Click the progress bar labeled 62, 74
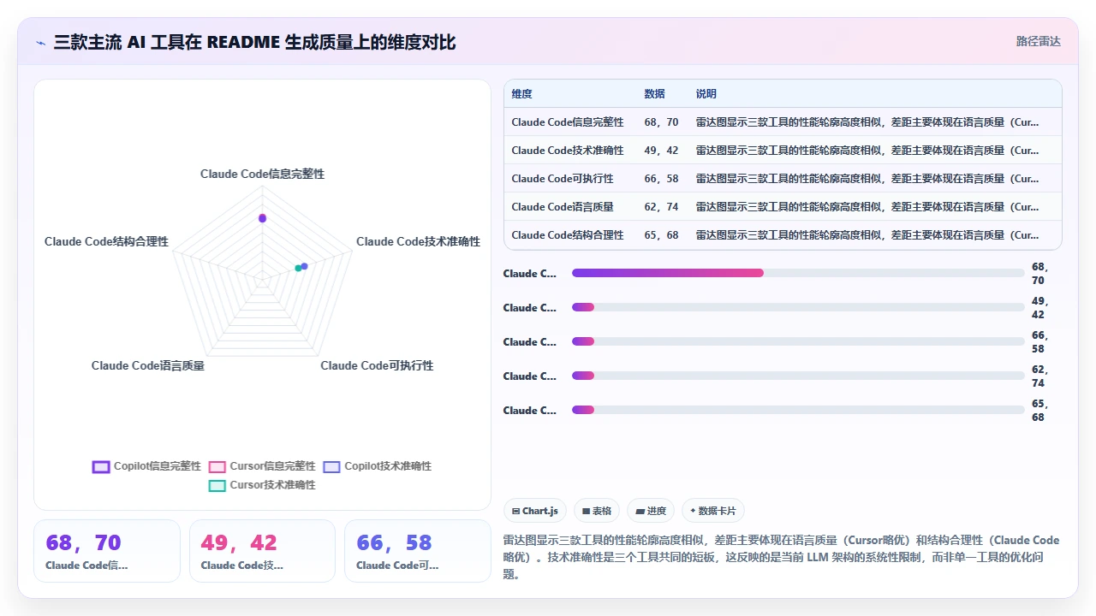 798,376
